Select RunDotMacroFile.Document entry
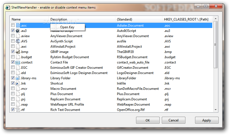The image size is (230, 135). pyautogui.click(x=138, y=89)
